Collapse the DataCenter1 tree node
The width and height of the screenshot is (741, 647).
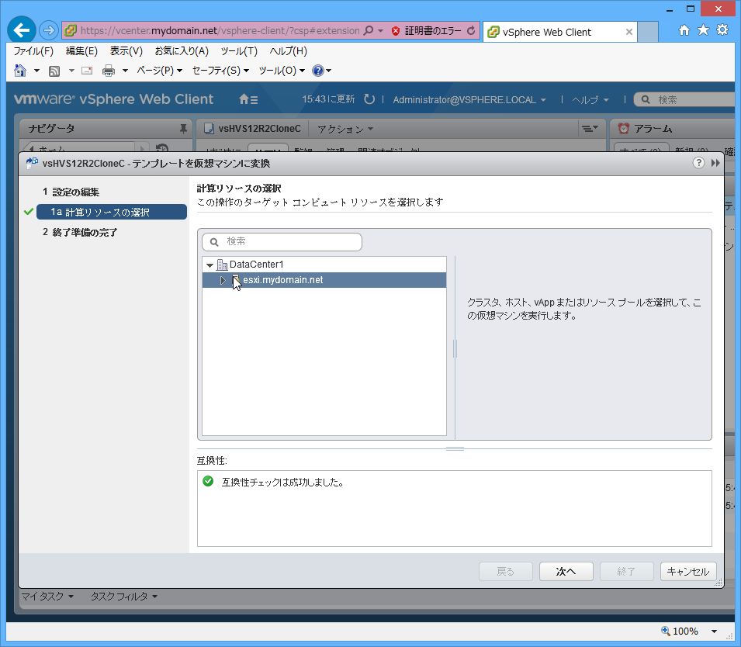point(209,265)
